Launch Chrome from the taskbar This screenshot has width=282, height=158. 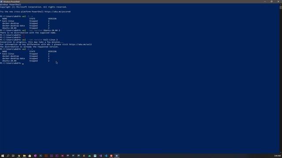19,156
